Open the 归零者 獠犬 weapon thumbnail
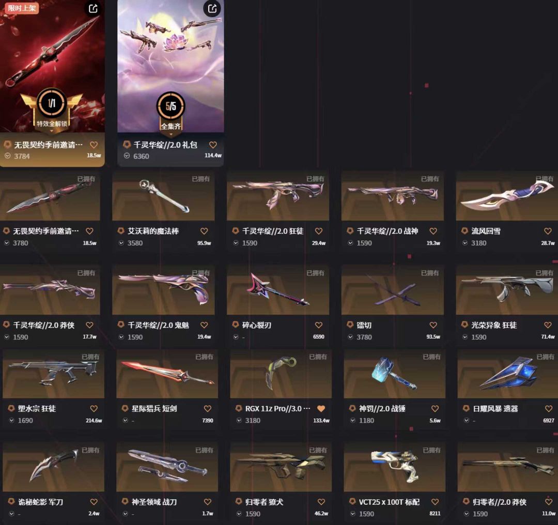This screenshot has height=525, width=558. [281, 467]
